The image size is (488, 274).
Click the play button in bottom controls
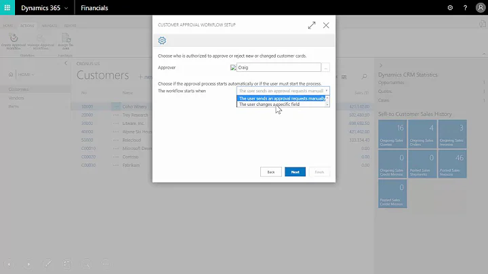pyautogui.click(x=28, y=264)
